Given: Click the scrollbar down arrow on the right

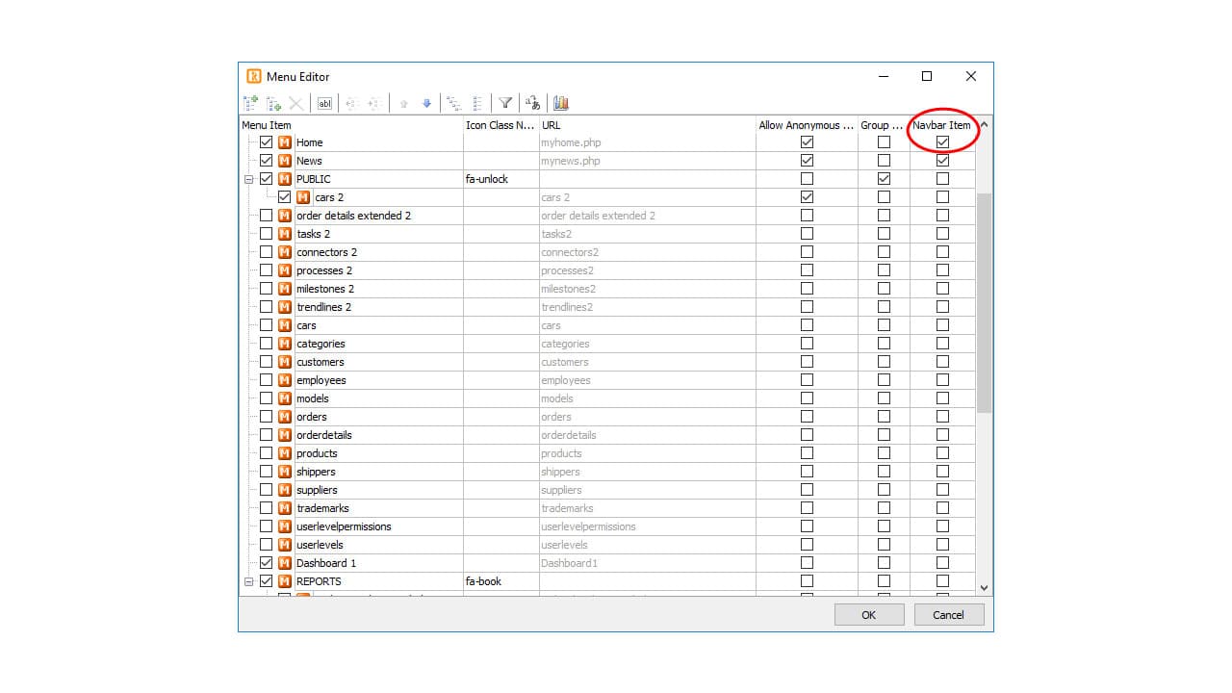Looking at the screenshot, I should 984,587.
